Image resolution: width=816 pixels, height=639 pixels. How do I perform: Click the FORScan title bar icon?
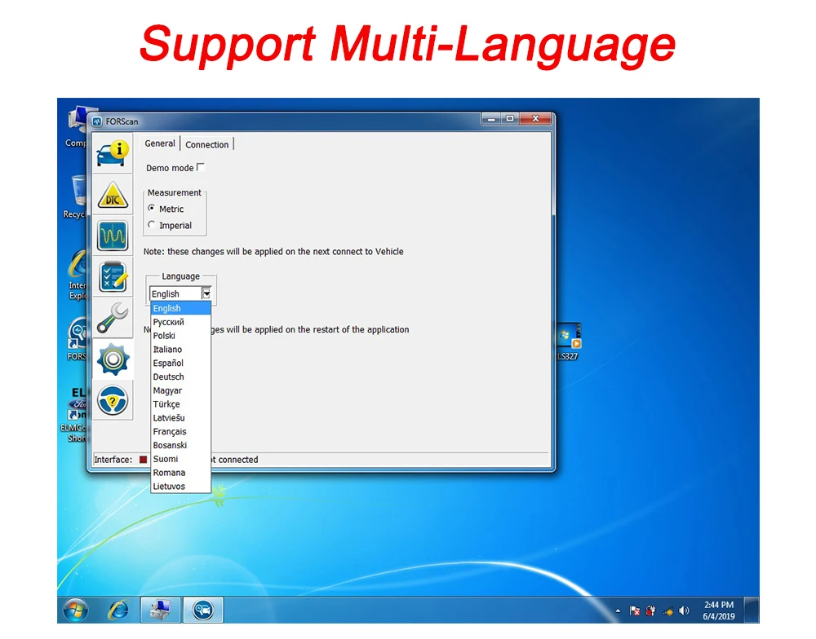pyautogui.click(x=97, y=121)
